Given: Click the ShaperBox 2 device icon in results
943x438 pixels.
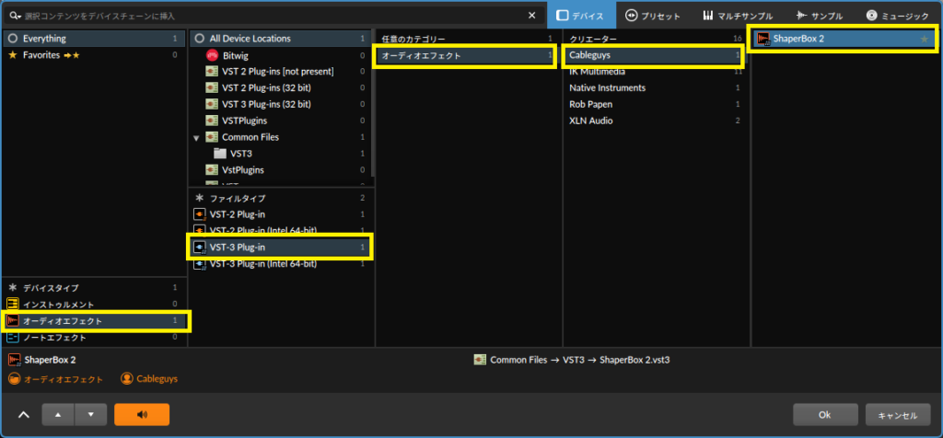Looking at the screenshot, I should click(x=763, y=39).
